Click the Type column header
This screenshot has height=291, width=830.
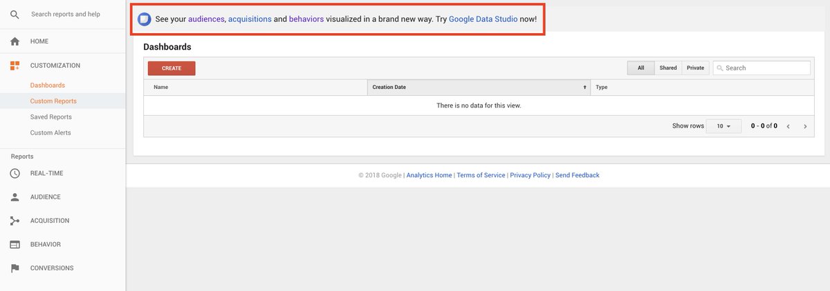pos(703,88)
